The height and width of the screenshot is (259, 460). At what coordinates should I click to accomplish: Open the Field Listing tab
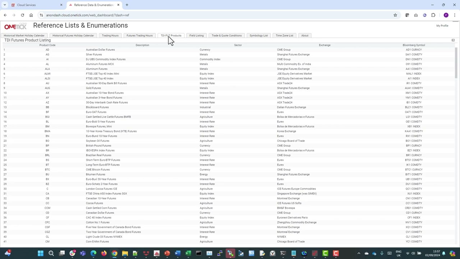pos(196,36)
